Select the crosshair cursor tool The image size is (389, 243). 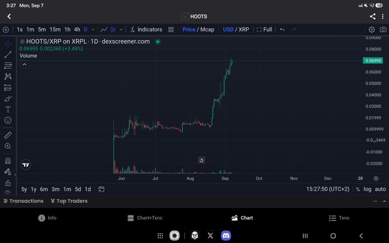(8, 44)
